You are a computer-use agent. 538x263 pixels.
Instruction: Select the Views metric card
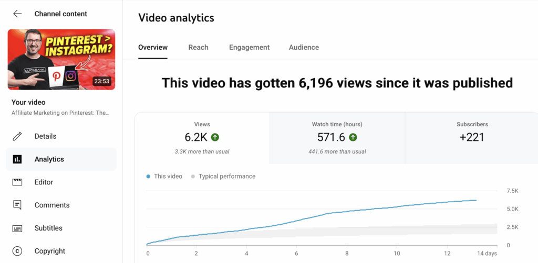click(x=202, y=138)
